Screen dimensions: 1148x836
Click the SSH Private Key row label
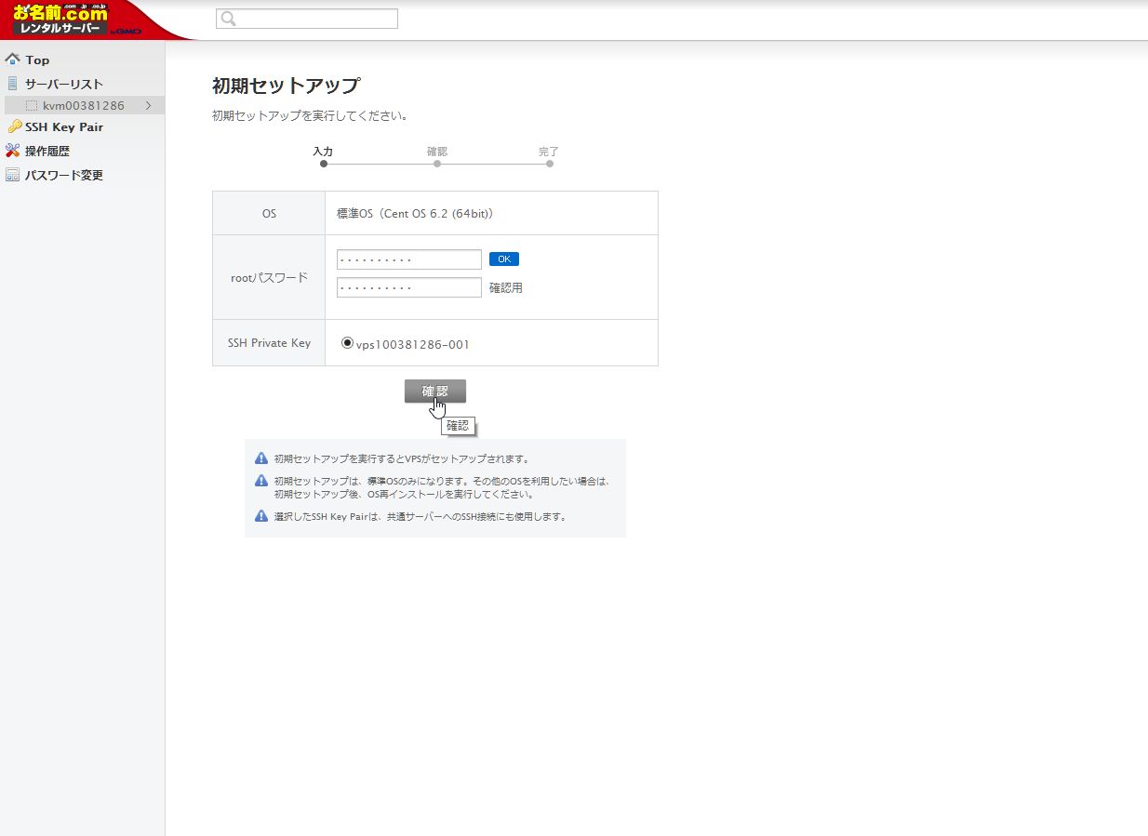point(269,343)
